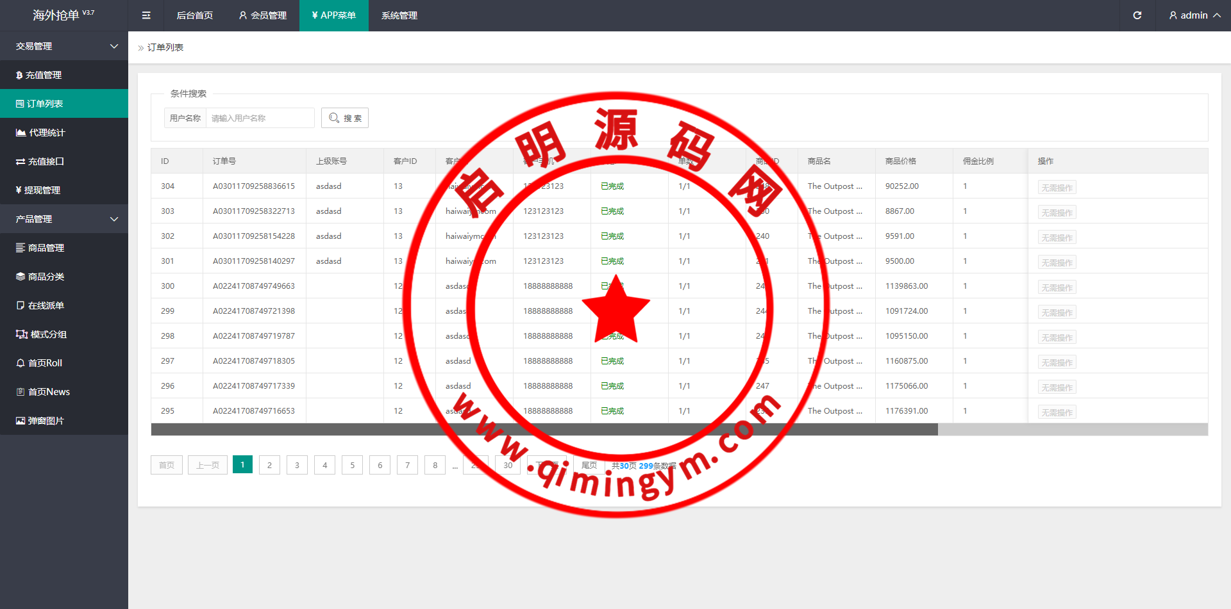Switch to 系统管理 top menu tab

click(399, 15)
